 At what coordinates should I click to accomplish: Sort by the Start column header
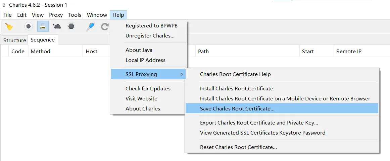pos(316,51)
